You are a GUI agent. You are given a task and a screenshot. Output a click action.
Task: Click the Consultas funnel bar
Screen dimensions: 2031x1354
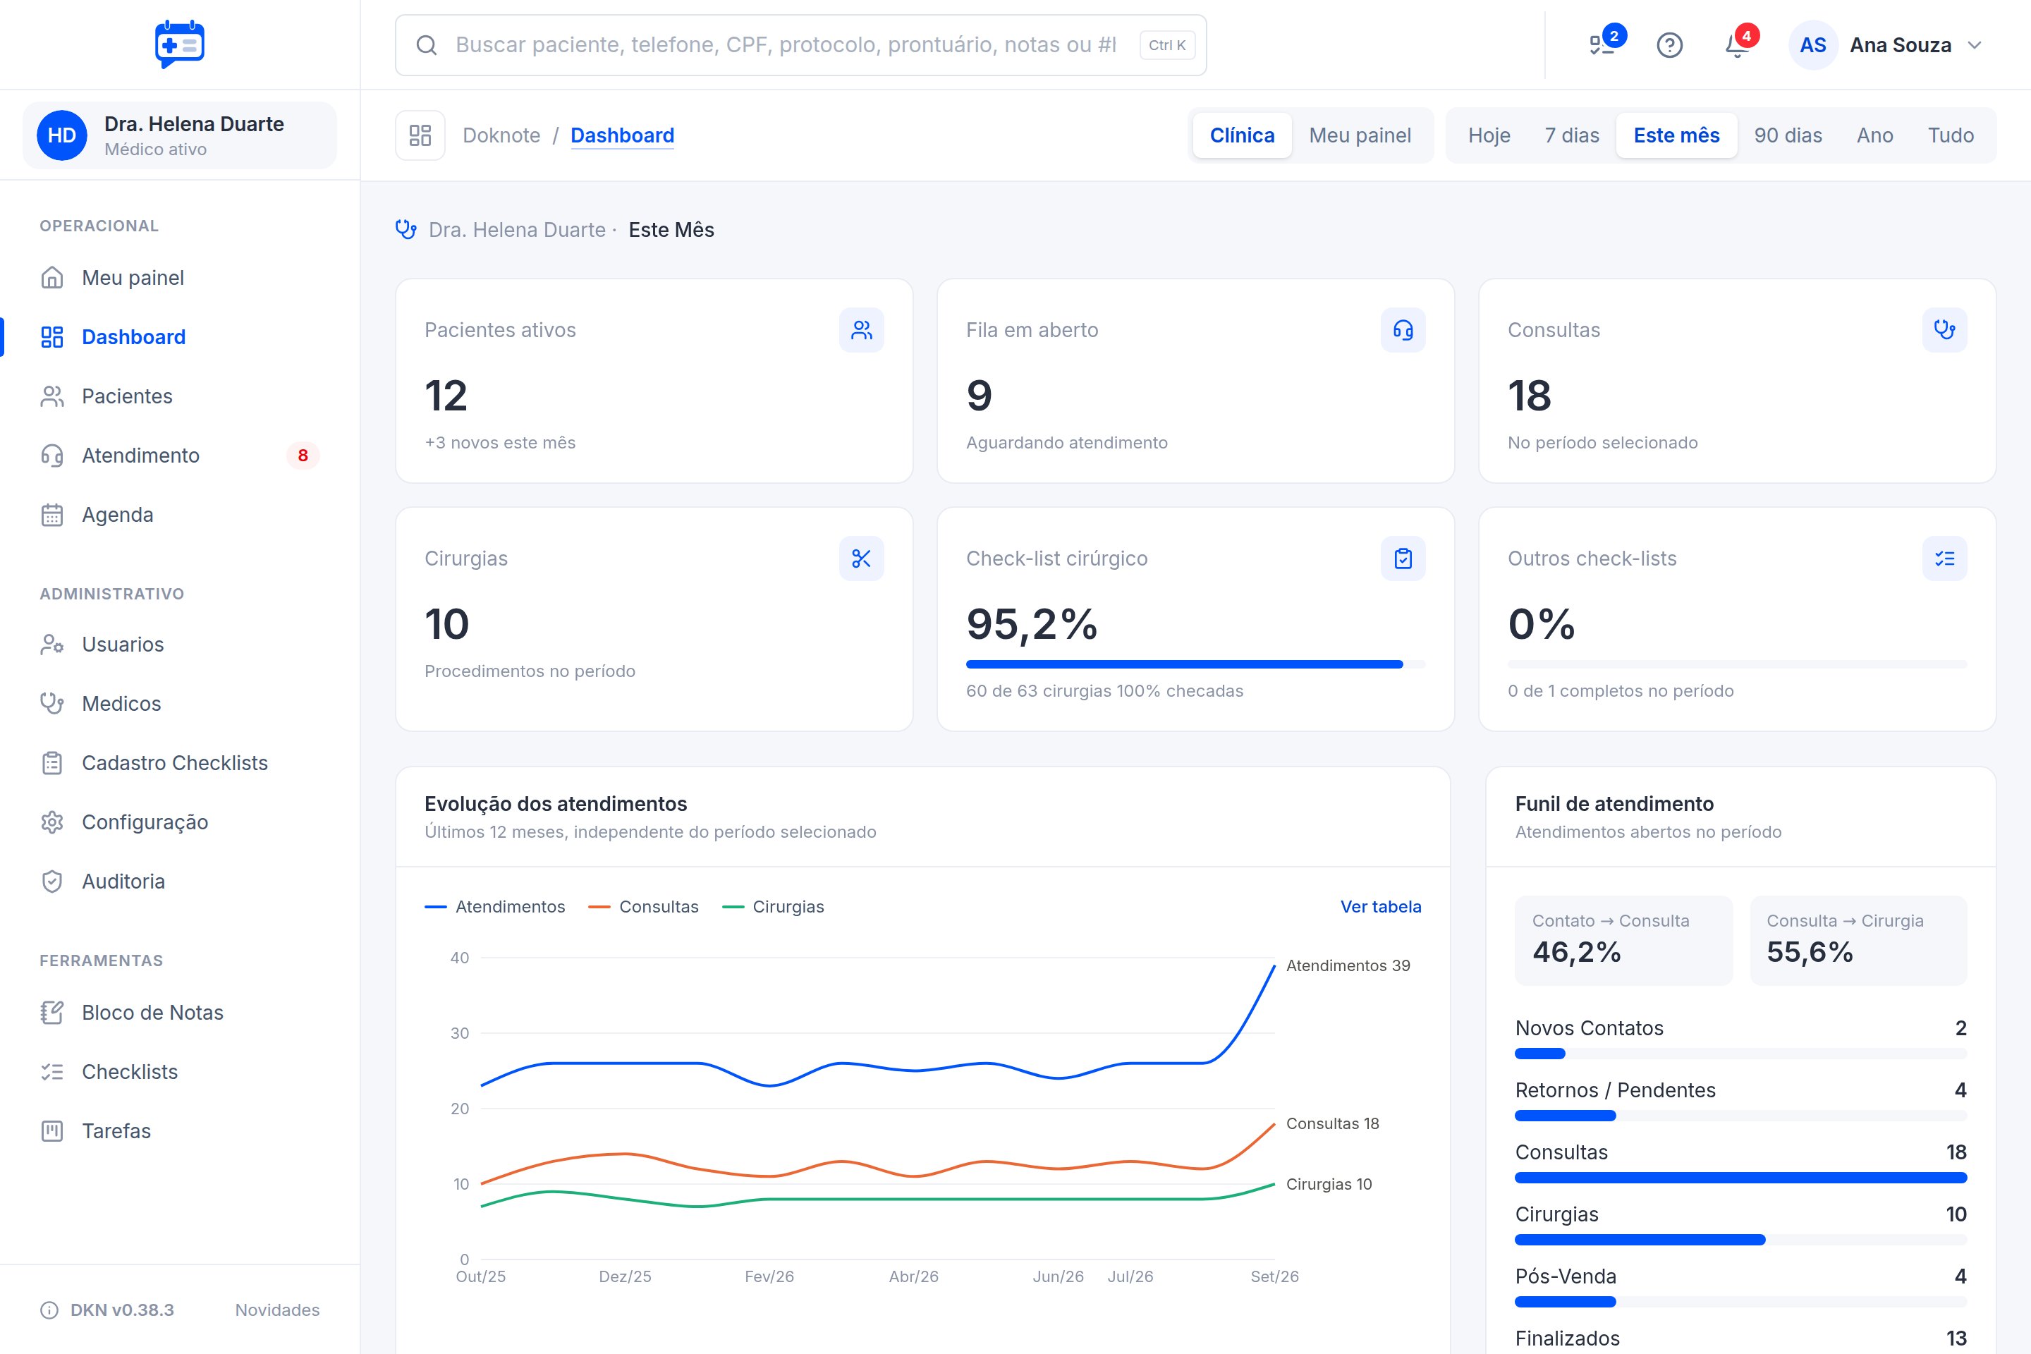(1740, 1178)
